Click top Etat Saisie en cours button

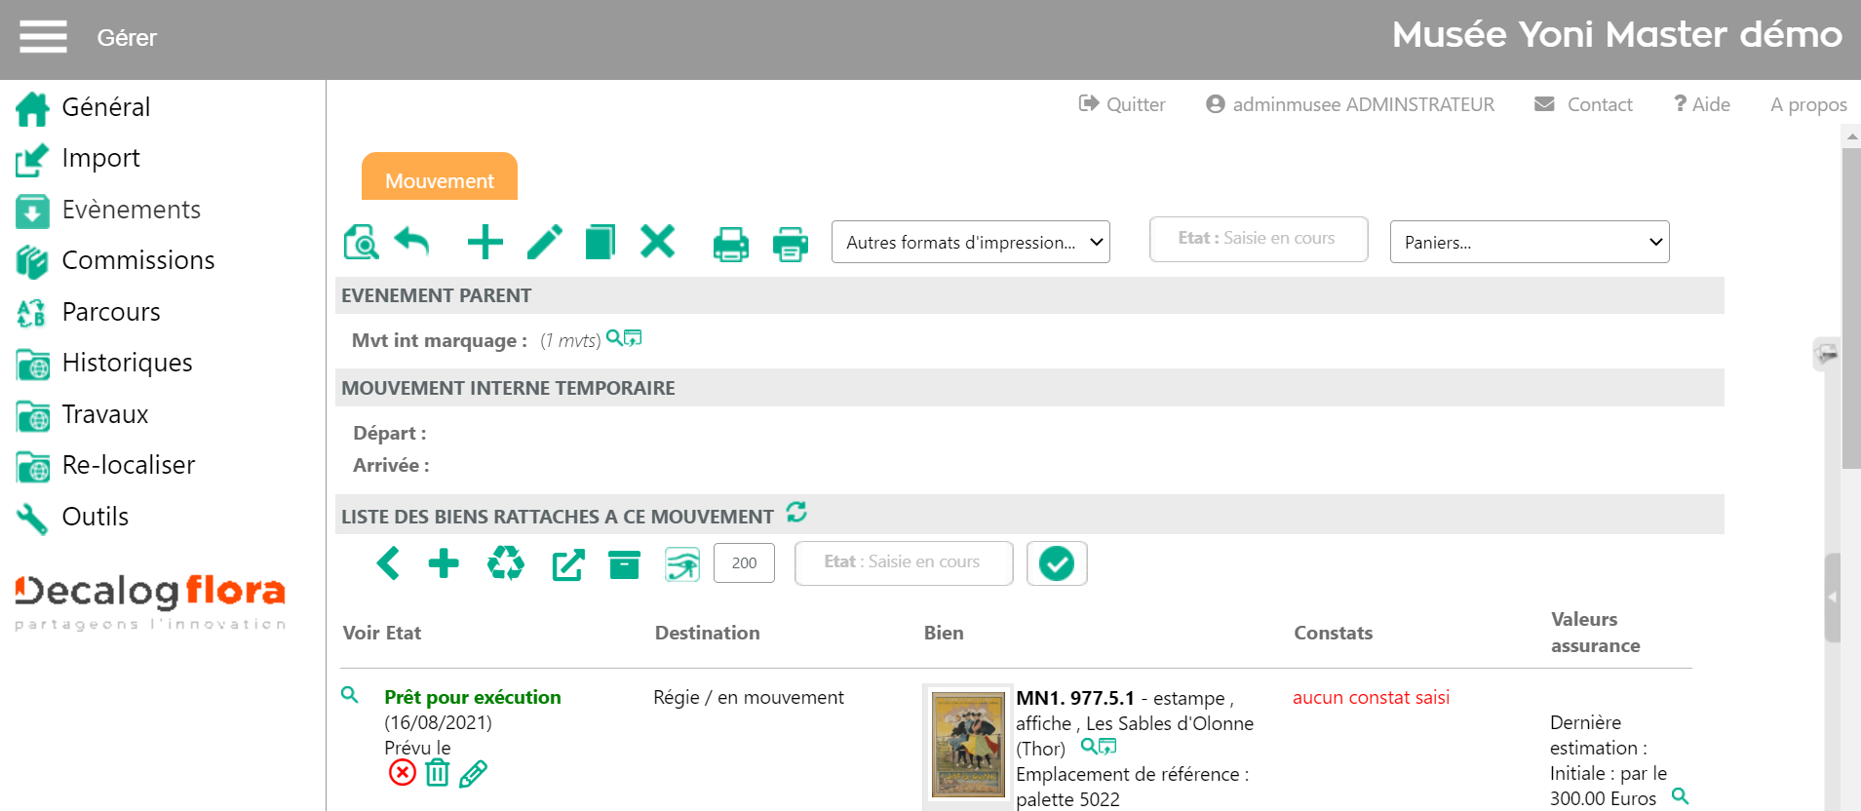[x=1259, y=239]
